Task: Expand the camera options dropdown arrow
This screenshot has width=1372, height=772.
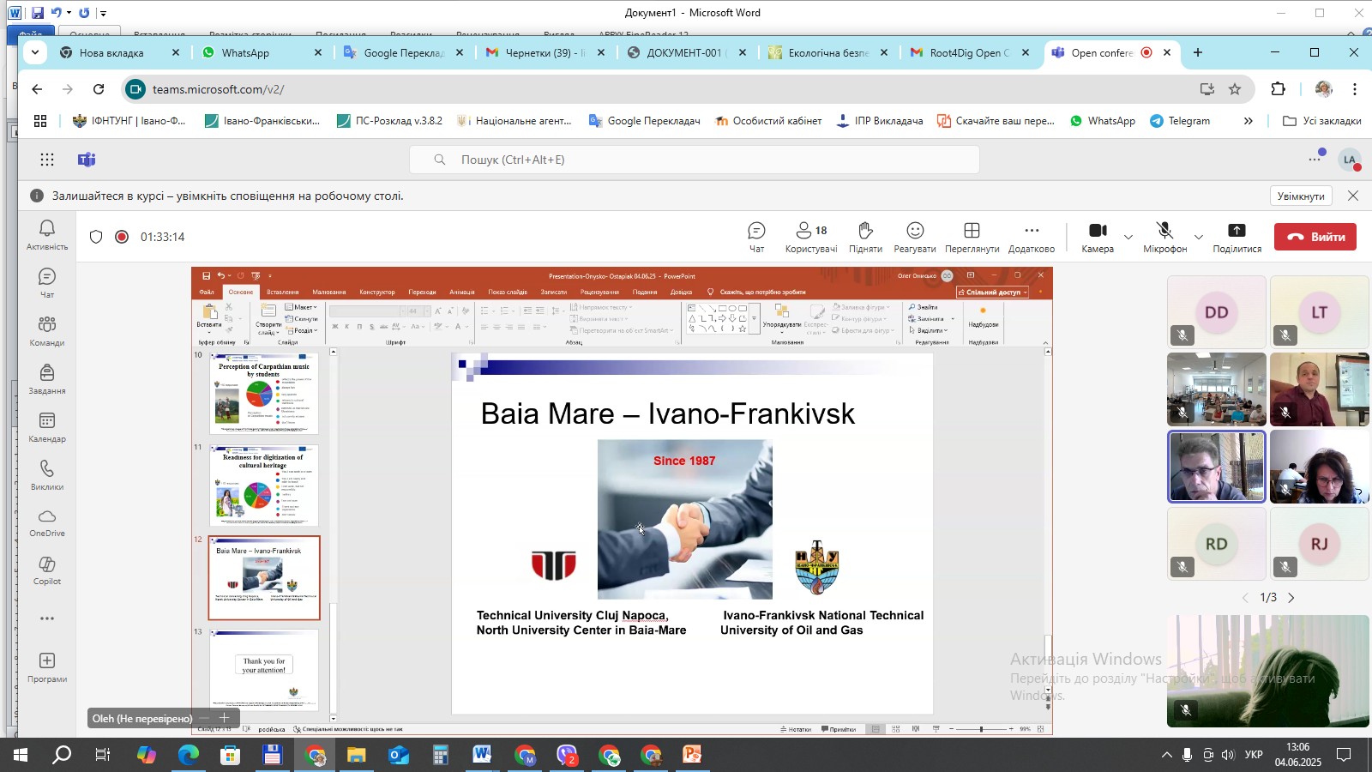Action: pyautogui.click(x=1128, y=238)
